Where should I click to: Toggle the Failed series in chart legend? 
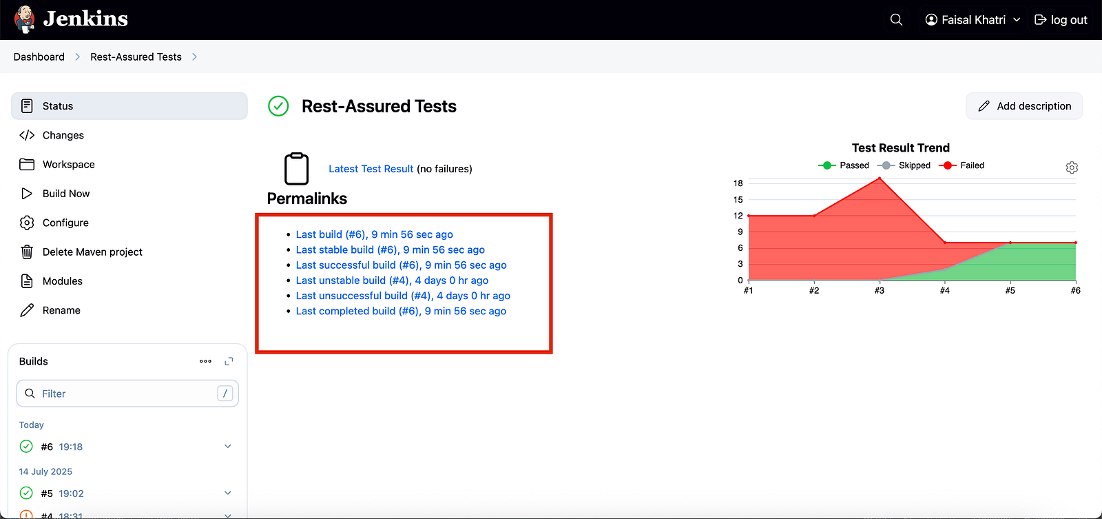click(x=962, y=165)
